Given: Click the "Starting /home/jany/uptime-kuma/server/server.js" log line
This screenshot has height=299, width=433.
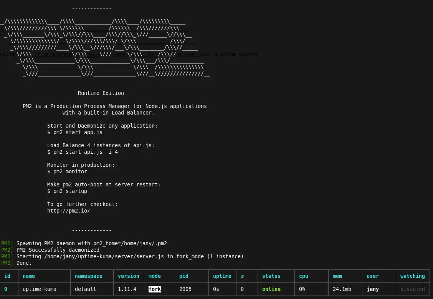Looking at the screenshot, I should click(x=122, y=257).
